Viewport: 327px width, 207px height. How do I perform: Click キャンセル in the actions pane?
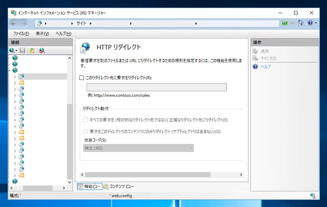coord(269,58)
